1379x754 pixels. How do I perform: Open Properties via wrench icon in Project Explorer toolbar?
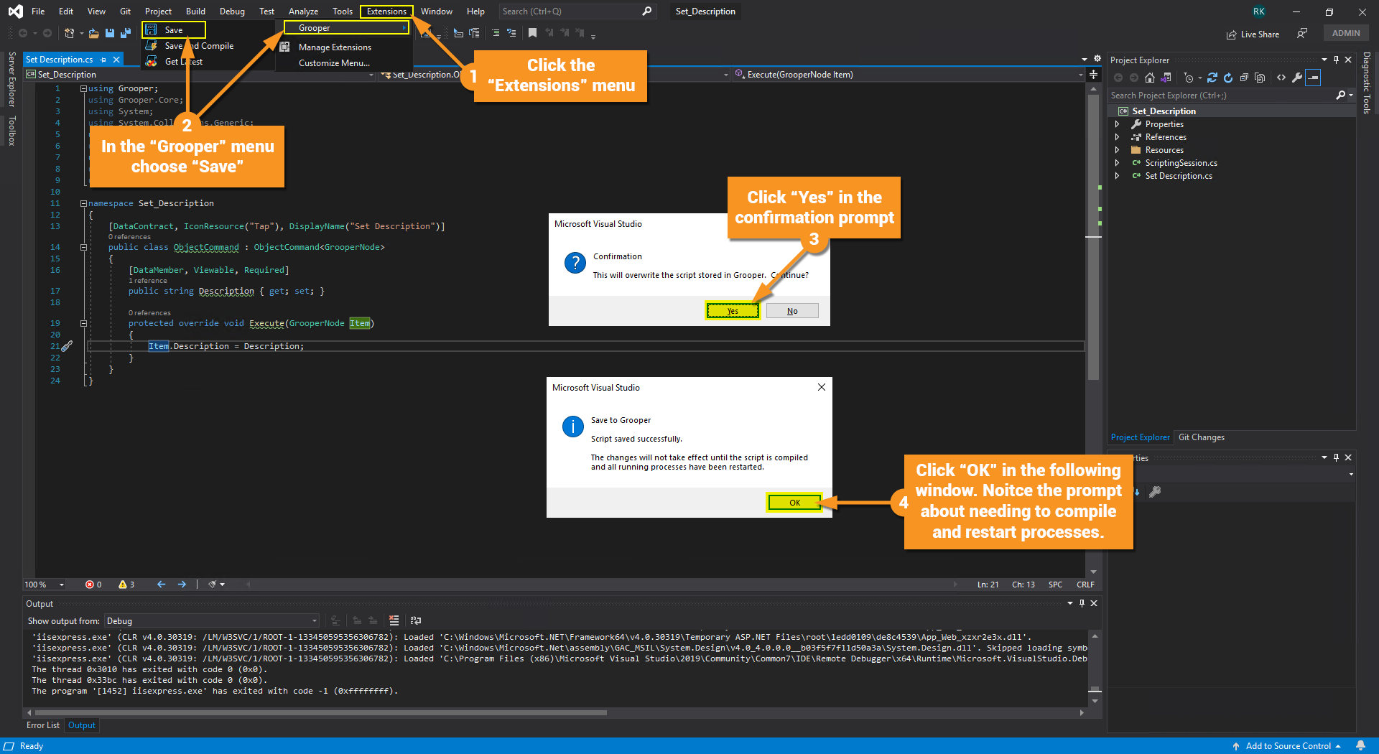1297,78
